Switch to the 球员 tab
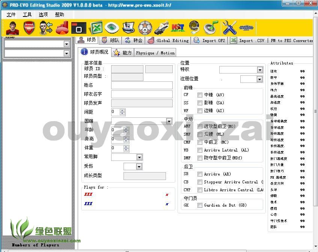318x252 pixels. [87, 40]
